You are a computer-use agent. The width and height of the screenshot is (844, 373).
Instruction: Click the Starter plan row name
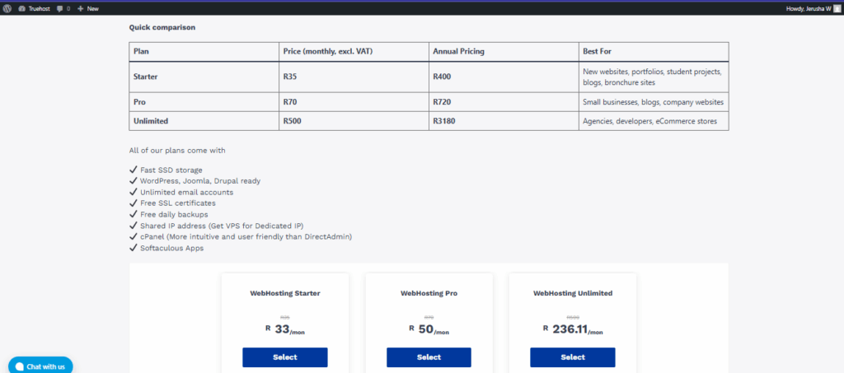(x=145, y=77)
